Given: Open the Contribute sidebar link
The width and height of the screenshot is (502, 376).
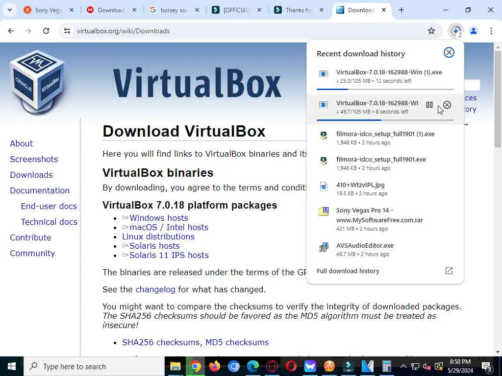Looking at the screenshot, I should (31, 237).
